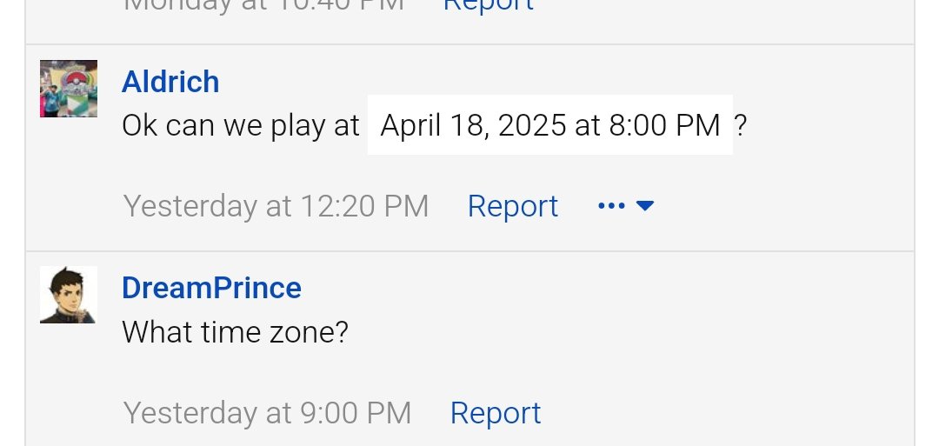Report DreamPrince's time zone comment
Image resolution: width=939 pixels, height=446 pixels.
(496, 412)
